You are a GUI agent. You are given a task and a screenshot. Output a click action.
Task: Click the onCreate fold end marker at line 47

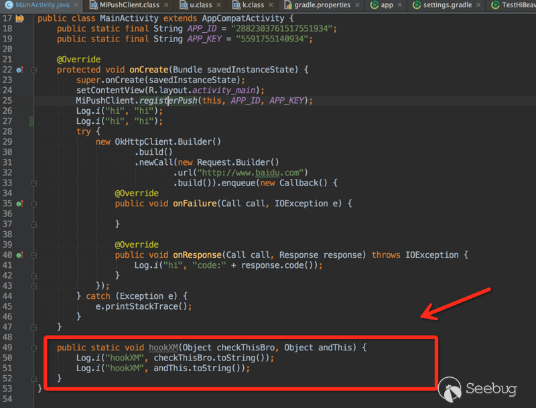34,328
